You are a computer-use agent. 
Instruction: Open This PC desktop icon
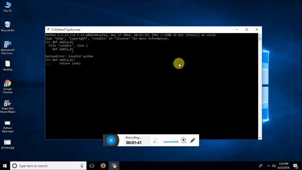[x=8, y=7]
